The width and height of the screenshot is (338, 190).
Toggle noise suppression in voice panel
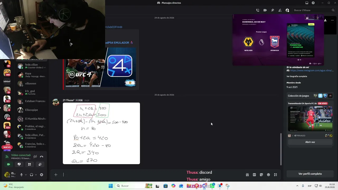point(35,156)
